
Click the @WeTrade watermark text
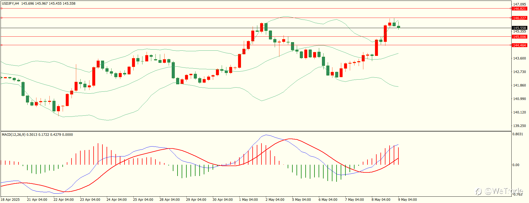coord(504,191)
